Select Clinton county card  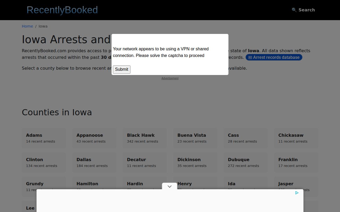click(x=44, y=162)
